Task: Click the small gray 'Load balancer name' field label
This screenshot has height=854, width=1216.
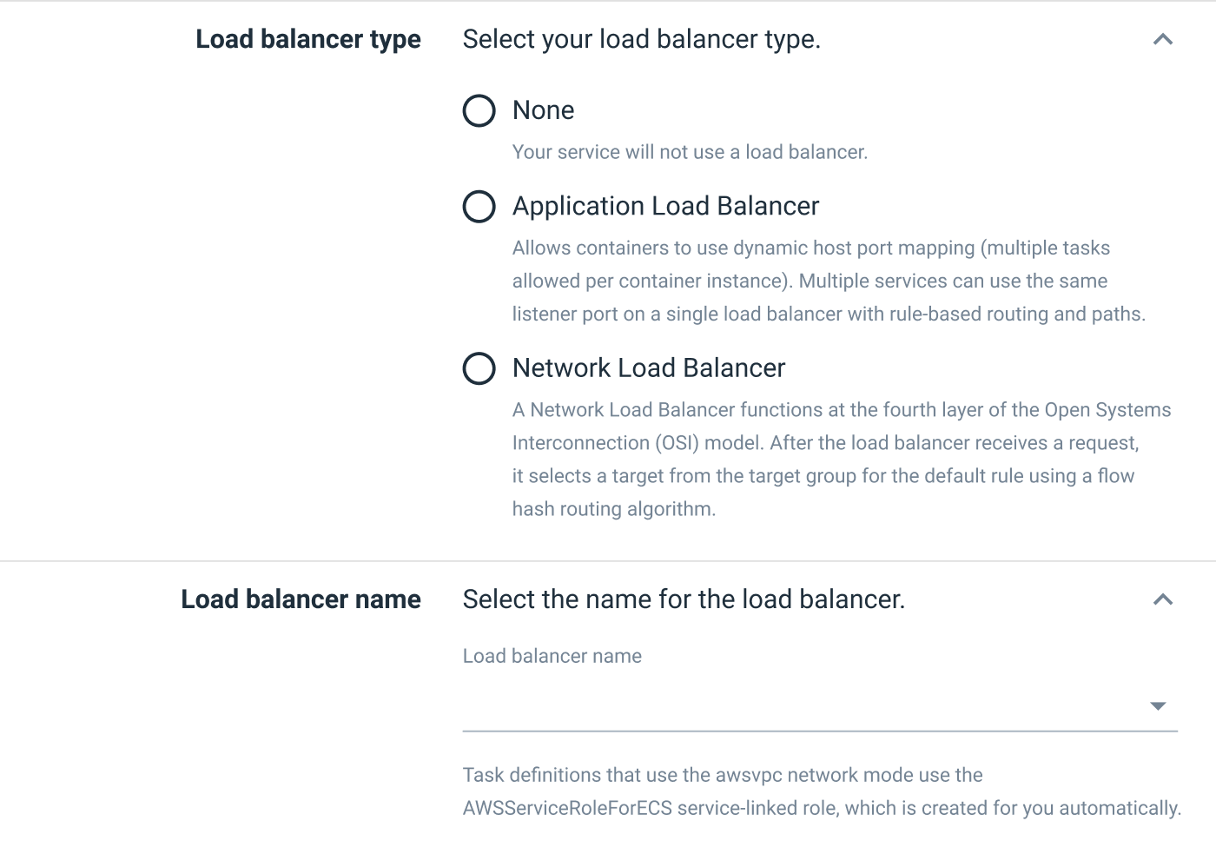Action: pos(552,656)
